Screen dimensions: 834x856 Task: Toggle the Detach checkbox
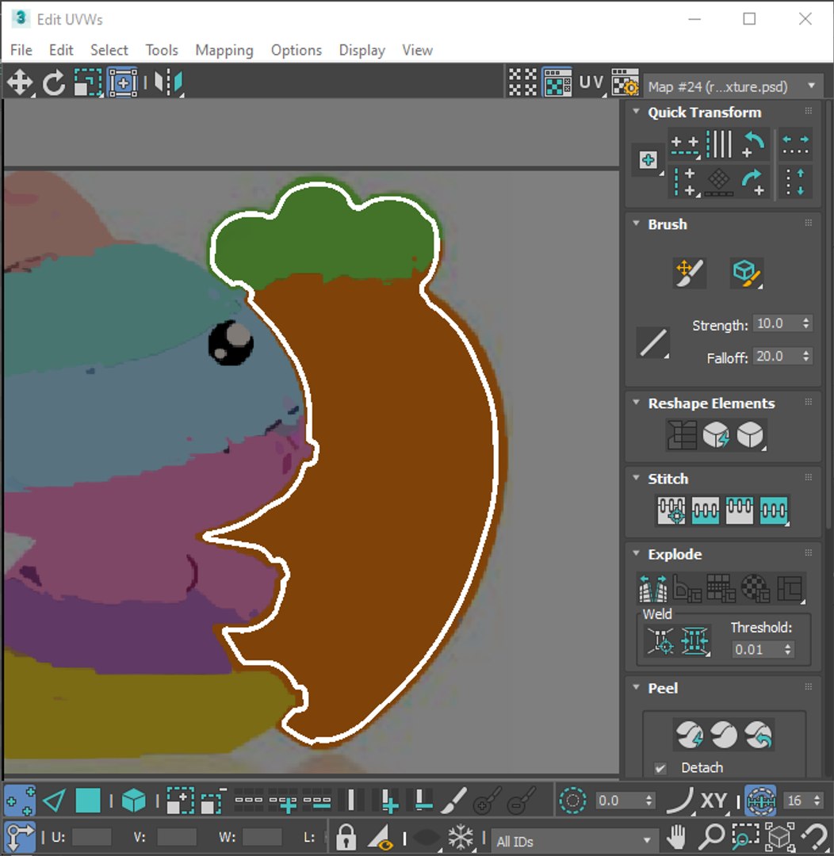tap(660, 768)
